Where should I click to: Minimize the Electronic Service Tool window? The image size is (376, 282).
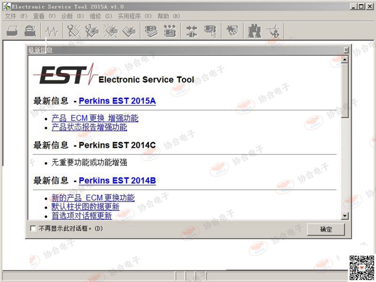pos(353,7)
